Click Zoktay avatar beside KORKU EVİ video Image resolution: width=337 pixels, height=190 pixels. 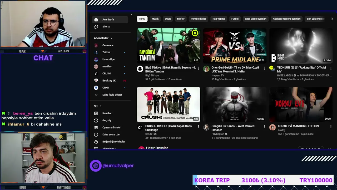(x=272, y=127)
